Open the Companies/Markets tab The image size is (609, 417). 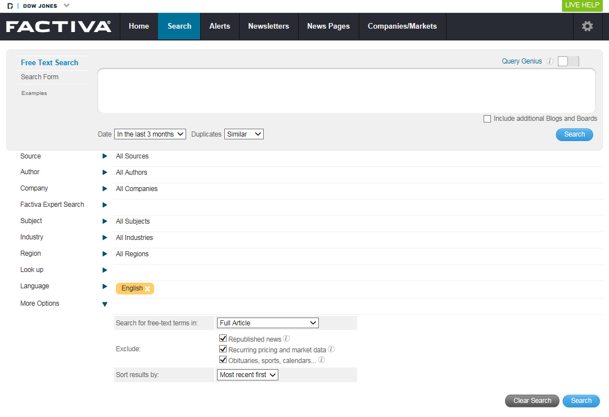(402, 26)
